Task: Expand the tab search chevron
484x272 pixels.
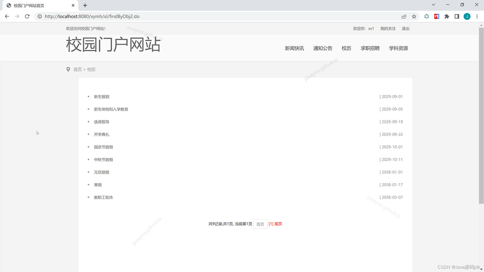Action: tap(433, 5)
